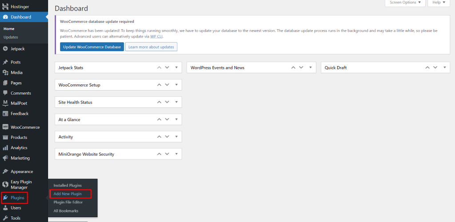Toggle the Site Health Status panel
The width and height of the screenshot is (455, 222).
click(x=176, y=102)
